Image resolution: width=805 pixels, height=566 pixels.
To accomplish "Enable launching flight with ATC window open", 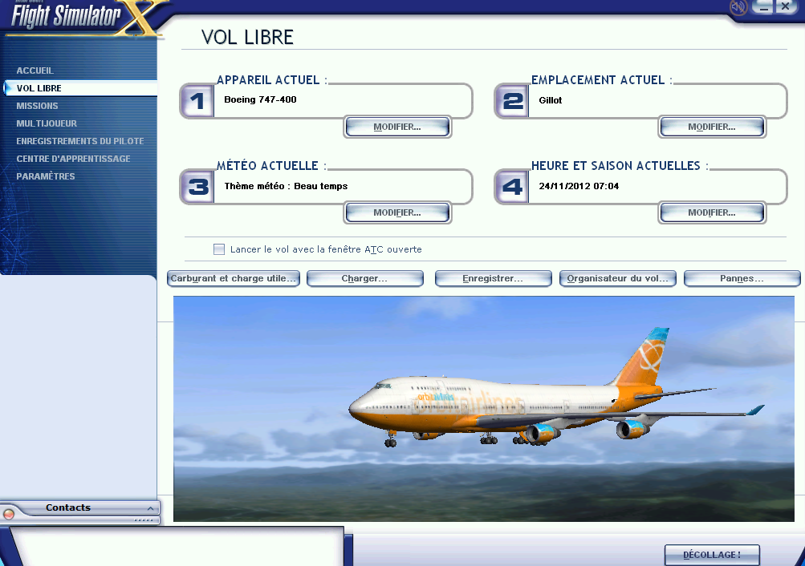I will click(x=219, y=249).
